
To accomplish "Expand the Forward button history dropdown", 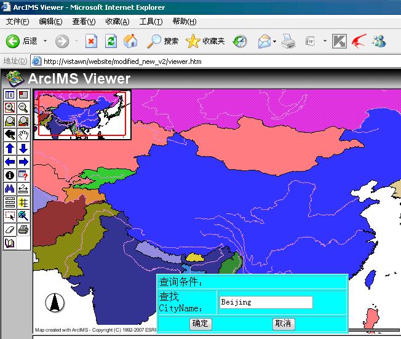I will (x=76, y=41).
